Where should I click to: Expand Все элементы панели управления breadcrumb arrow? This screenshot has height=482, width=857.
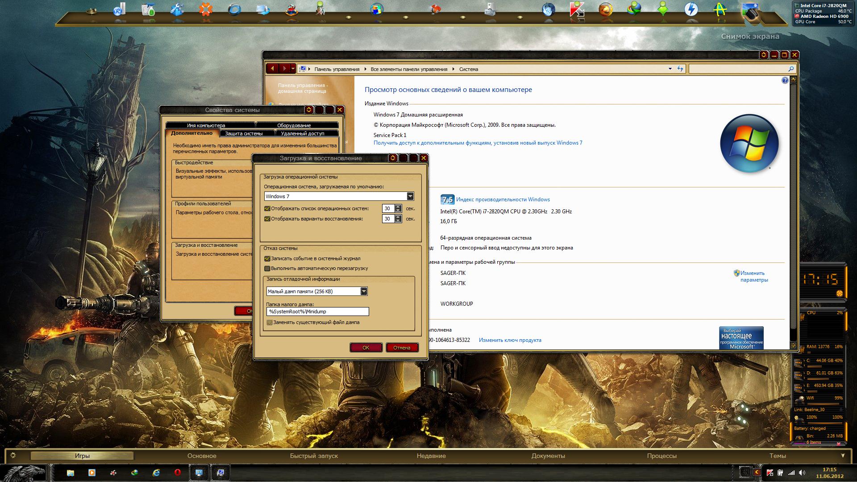[453, 69]
